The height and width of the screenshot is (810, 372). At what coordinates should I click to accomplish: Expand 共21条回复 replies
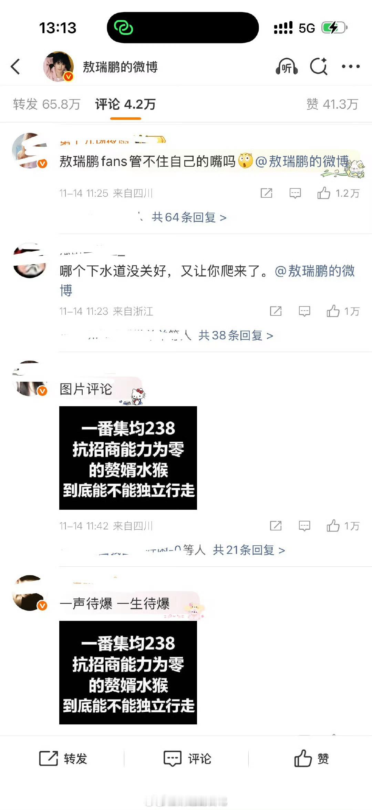coord(249,550)
